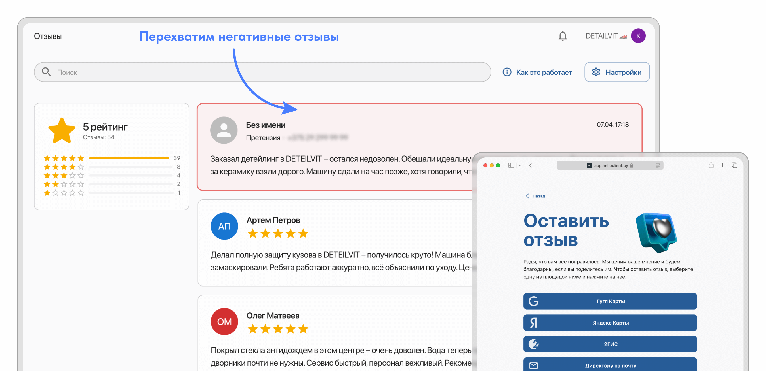766x371 pixels.
Task: Click the Safari back arrow
Action: [531, 165]
